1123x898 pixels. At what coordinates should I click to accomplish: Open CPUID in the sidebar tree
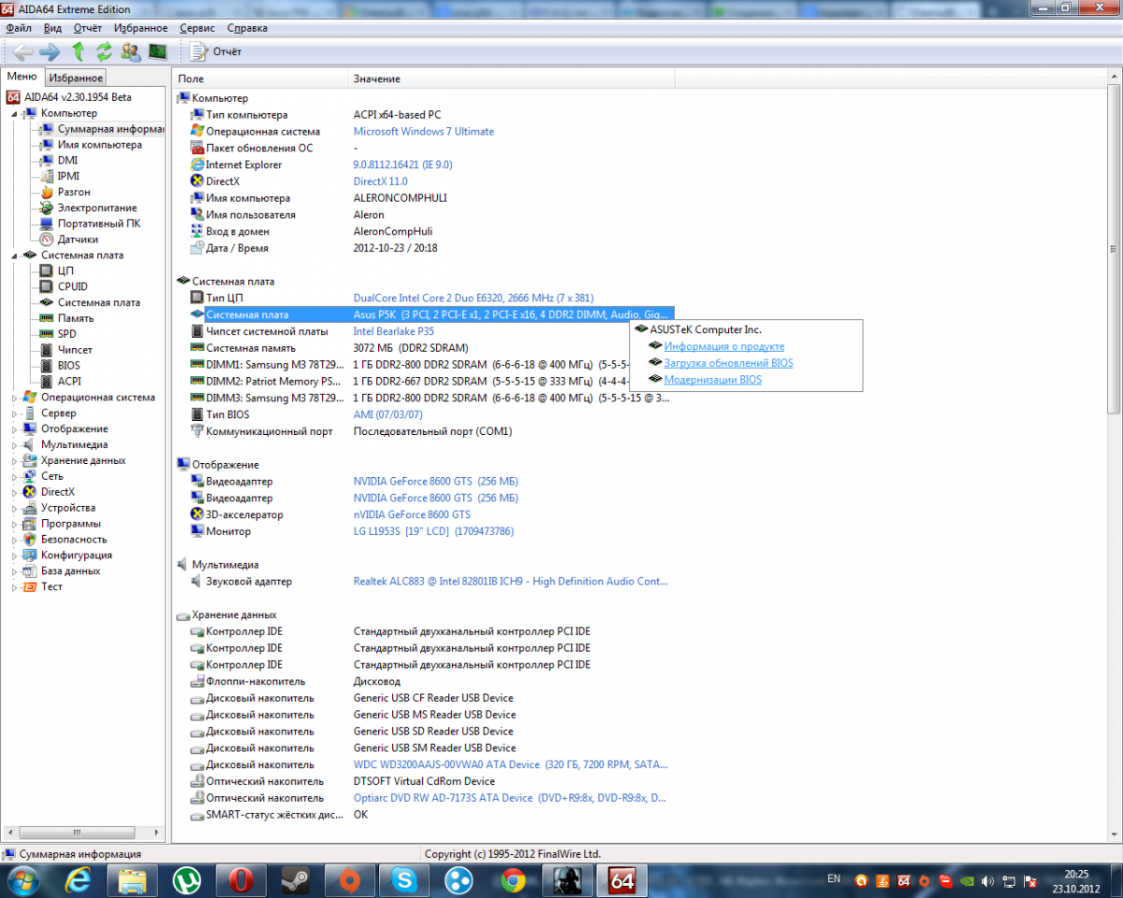pos(72,286)
